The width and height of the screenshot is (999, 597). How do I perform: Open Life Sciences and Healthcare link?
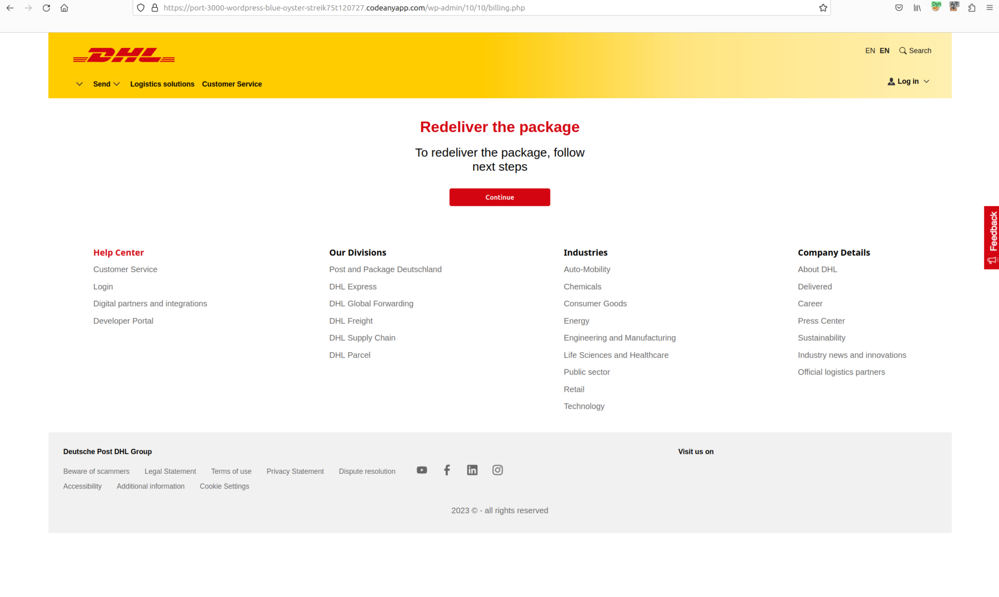(616, 355)
